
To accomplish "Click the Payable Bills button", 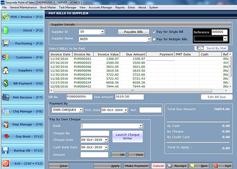I will click(133, 32).
